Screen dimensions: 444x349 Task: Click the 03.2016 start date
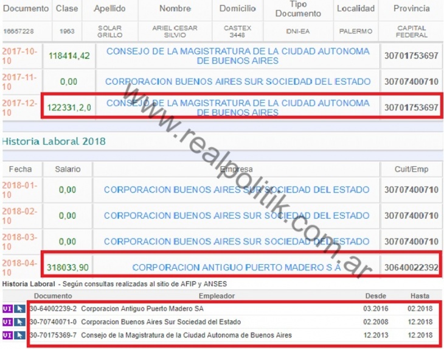(376, 309)
